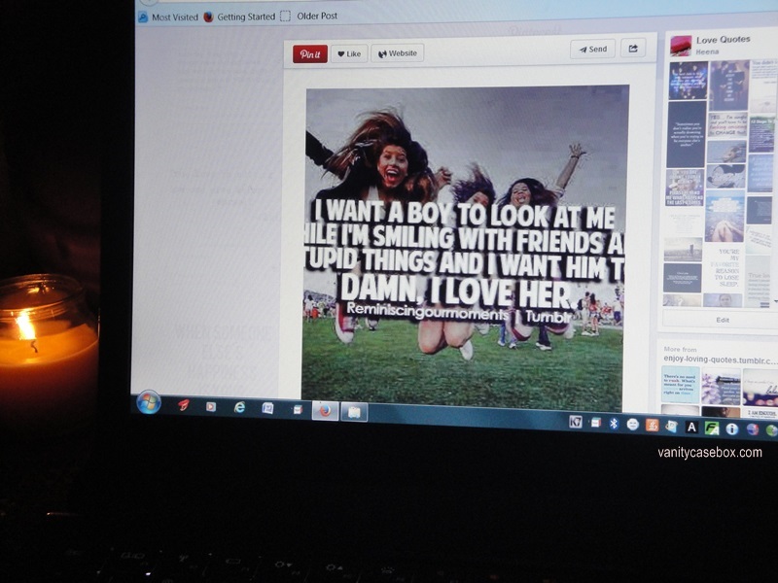Click the Bluetooth tray icon

(x=614, y=423)
